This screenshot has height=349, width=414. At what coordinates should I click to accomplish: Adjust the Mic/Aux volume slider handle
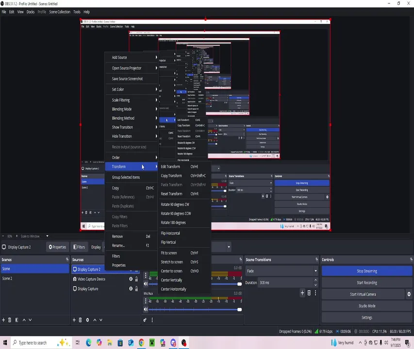[x=239, y=309]
